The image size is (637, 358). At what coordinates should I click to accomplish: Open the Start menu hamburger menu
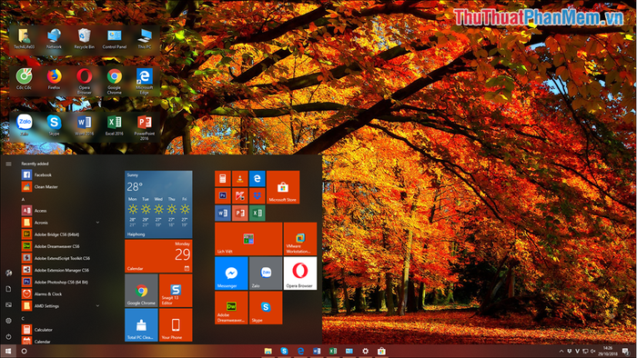[8, 164]
